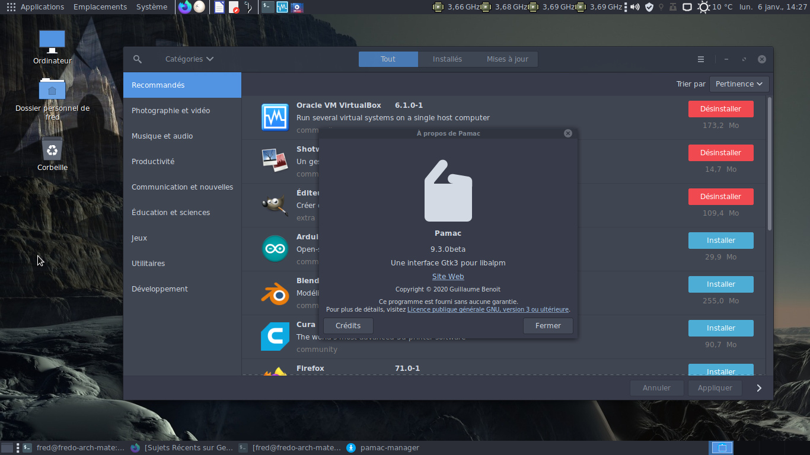Click Désinstaller for the 14,7 Mo package
810x455 pixels.
(x=720, y=153)
